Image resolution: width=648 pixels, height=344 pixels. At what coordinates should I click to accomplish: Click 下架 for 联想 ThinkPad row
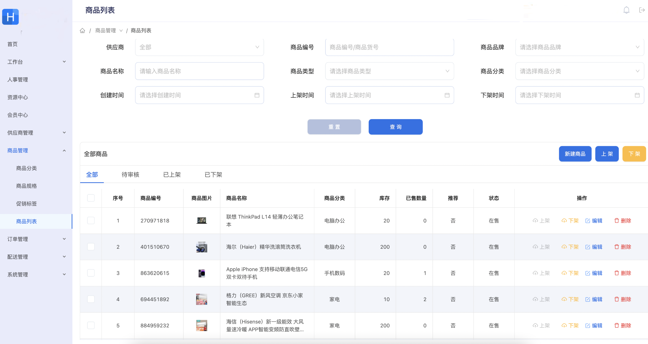[570, 221]
